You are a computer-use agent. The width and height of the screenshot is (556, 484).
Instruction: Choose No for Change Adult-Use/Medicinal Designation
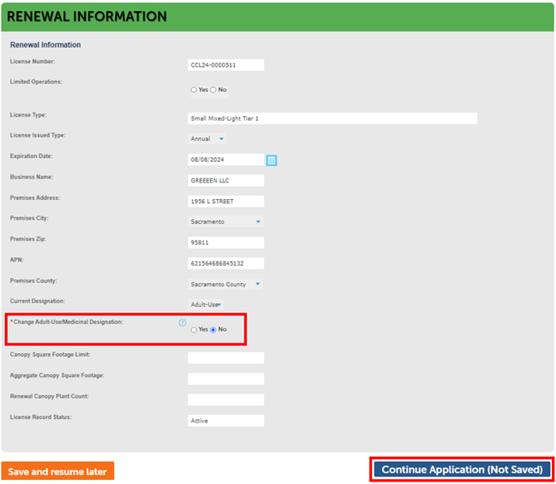coord(213,329)
